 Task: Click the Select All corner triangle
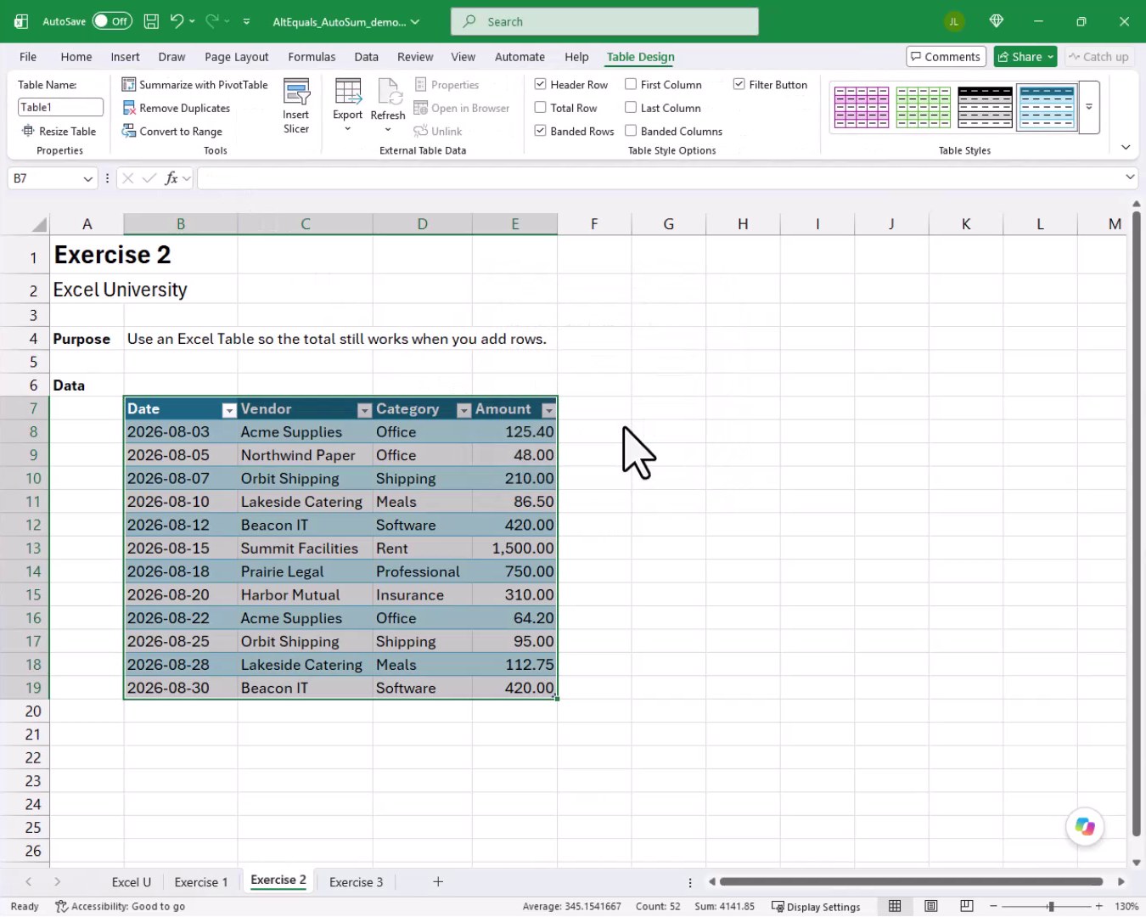click(39, 225)
